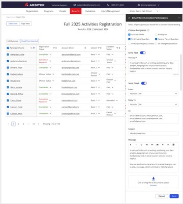The image size is (183, 204).
Task: Go to the previous page with the left arrow
Action: click(x=8, y=124)
